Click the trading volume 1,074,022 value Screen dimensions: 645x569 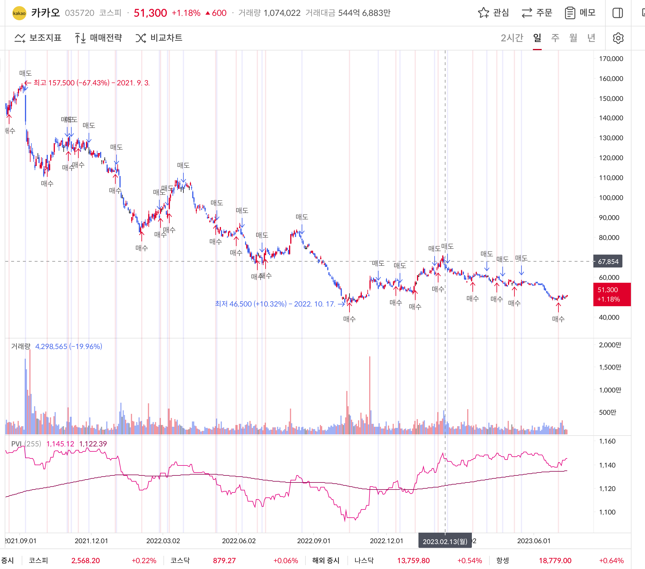click(282, 13)
